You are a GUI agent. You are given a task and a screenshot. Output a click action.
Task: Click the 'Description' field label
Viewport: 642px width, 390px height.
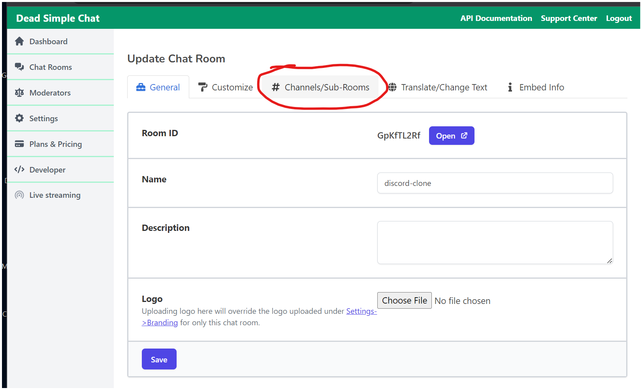tap(166, 228)
